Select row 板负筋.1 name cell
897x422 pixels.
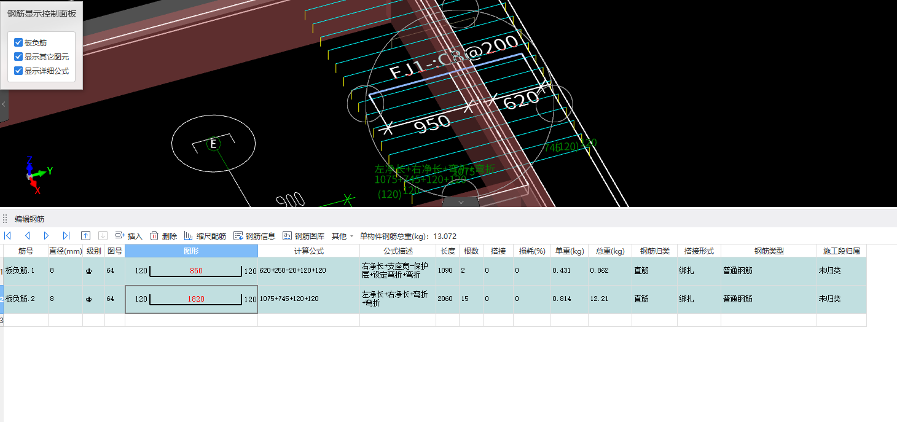point(26,271)
